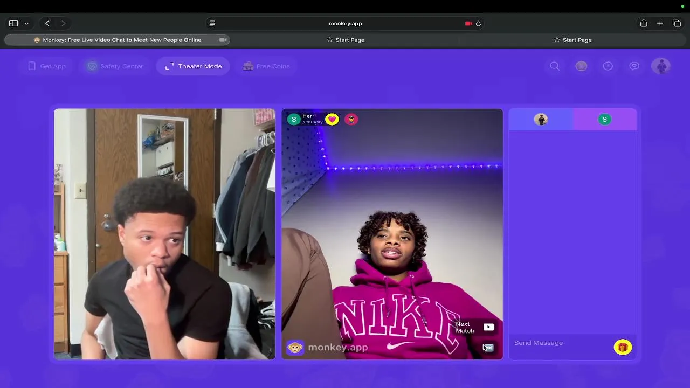Screen dimensions: 690x388
Task: Click the monkey.app address bar
Action: point(345,23)
